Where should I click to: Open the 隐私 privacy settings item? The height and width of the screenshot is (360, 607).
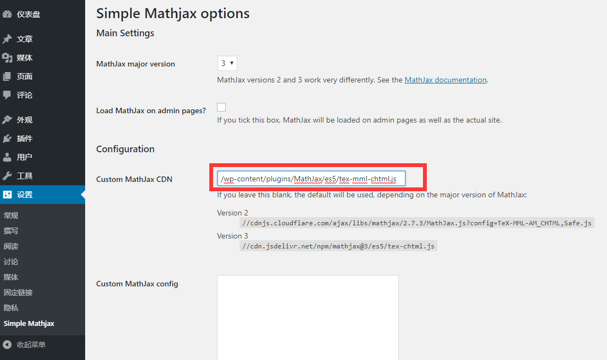[x=11, y=308]
